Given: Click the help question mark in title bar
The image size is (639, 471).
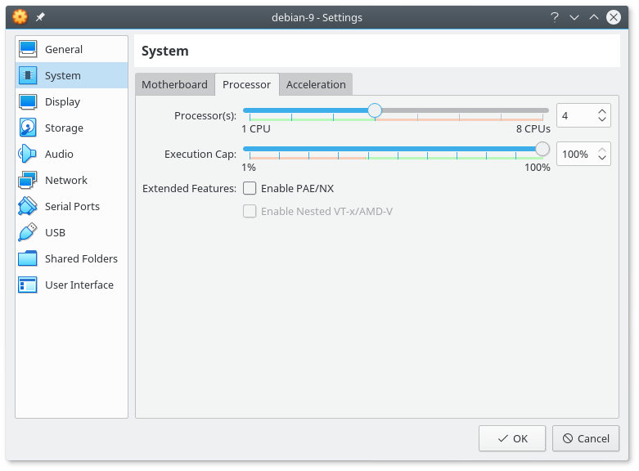Looking at the screenshot, I should [x=555, y=17].
